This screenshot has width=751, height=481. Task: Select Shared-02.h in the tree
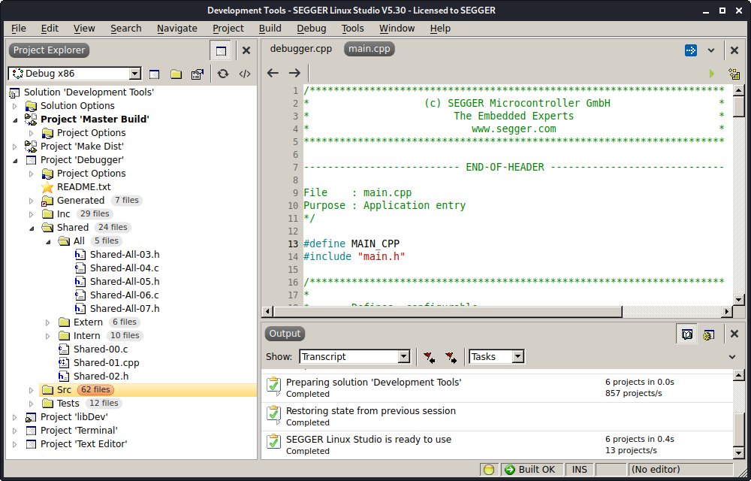click(101, 376)
